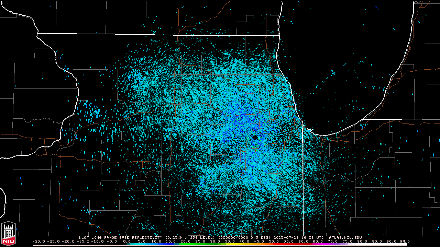The width and height of the screenshot is (440, 247).
Task: Click the '35.0' scale label
Action: point(230,241)
